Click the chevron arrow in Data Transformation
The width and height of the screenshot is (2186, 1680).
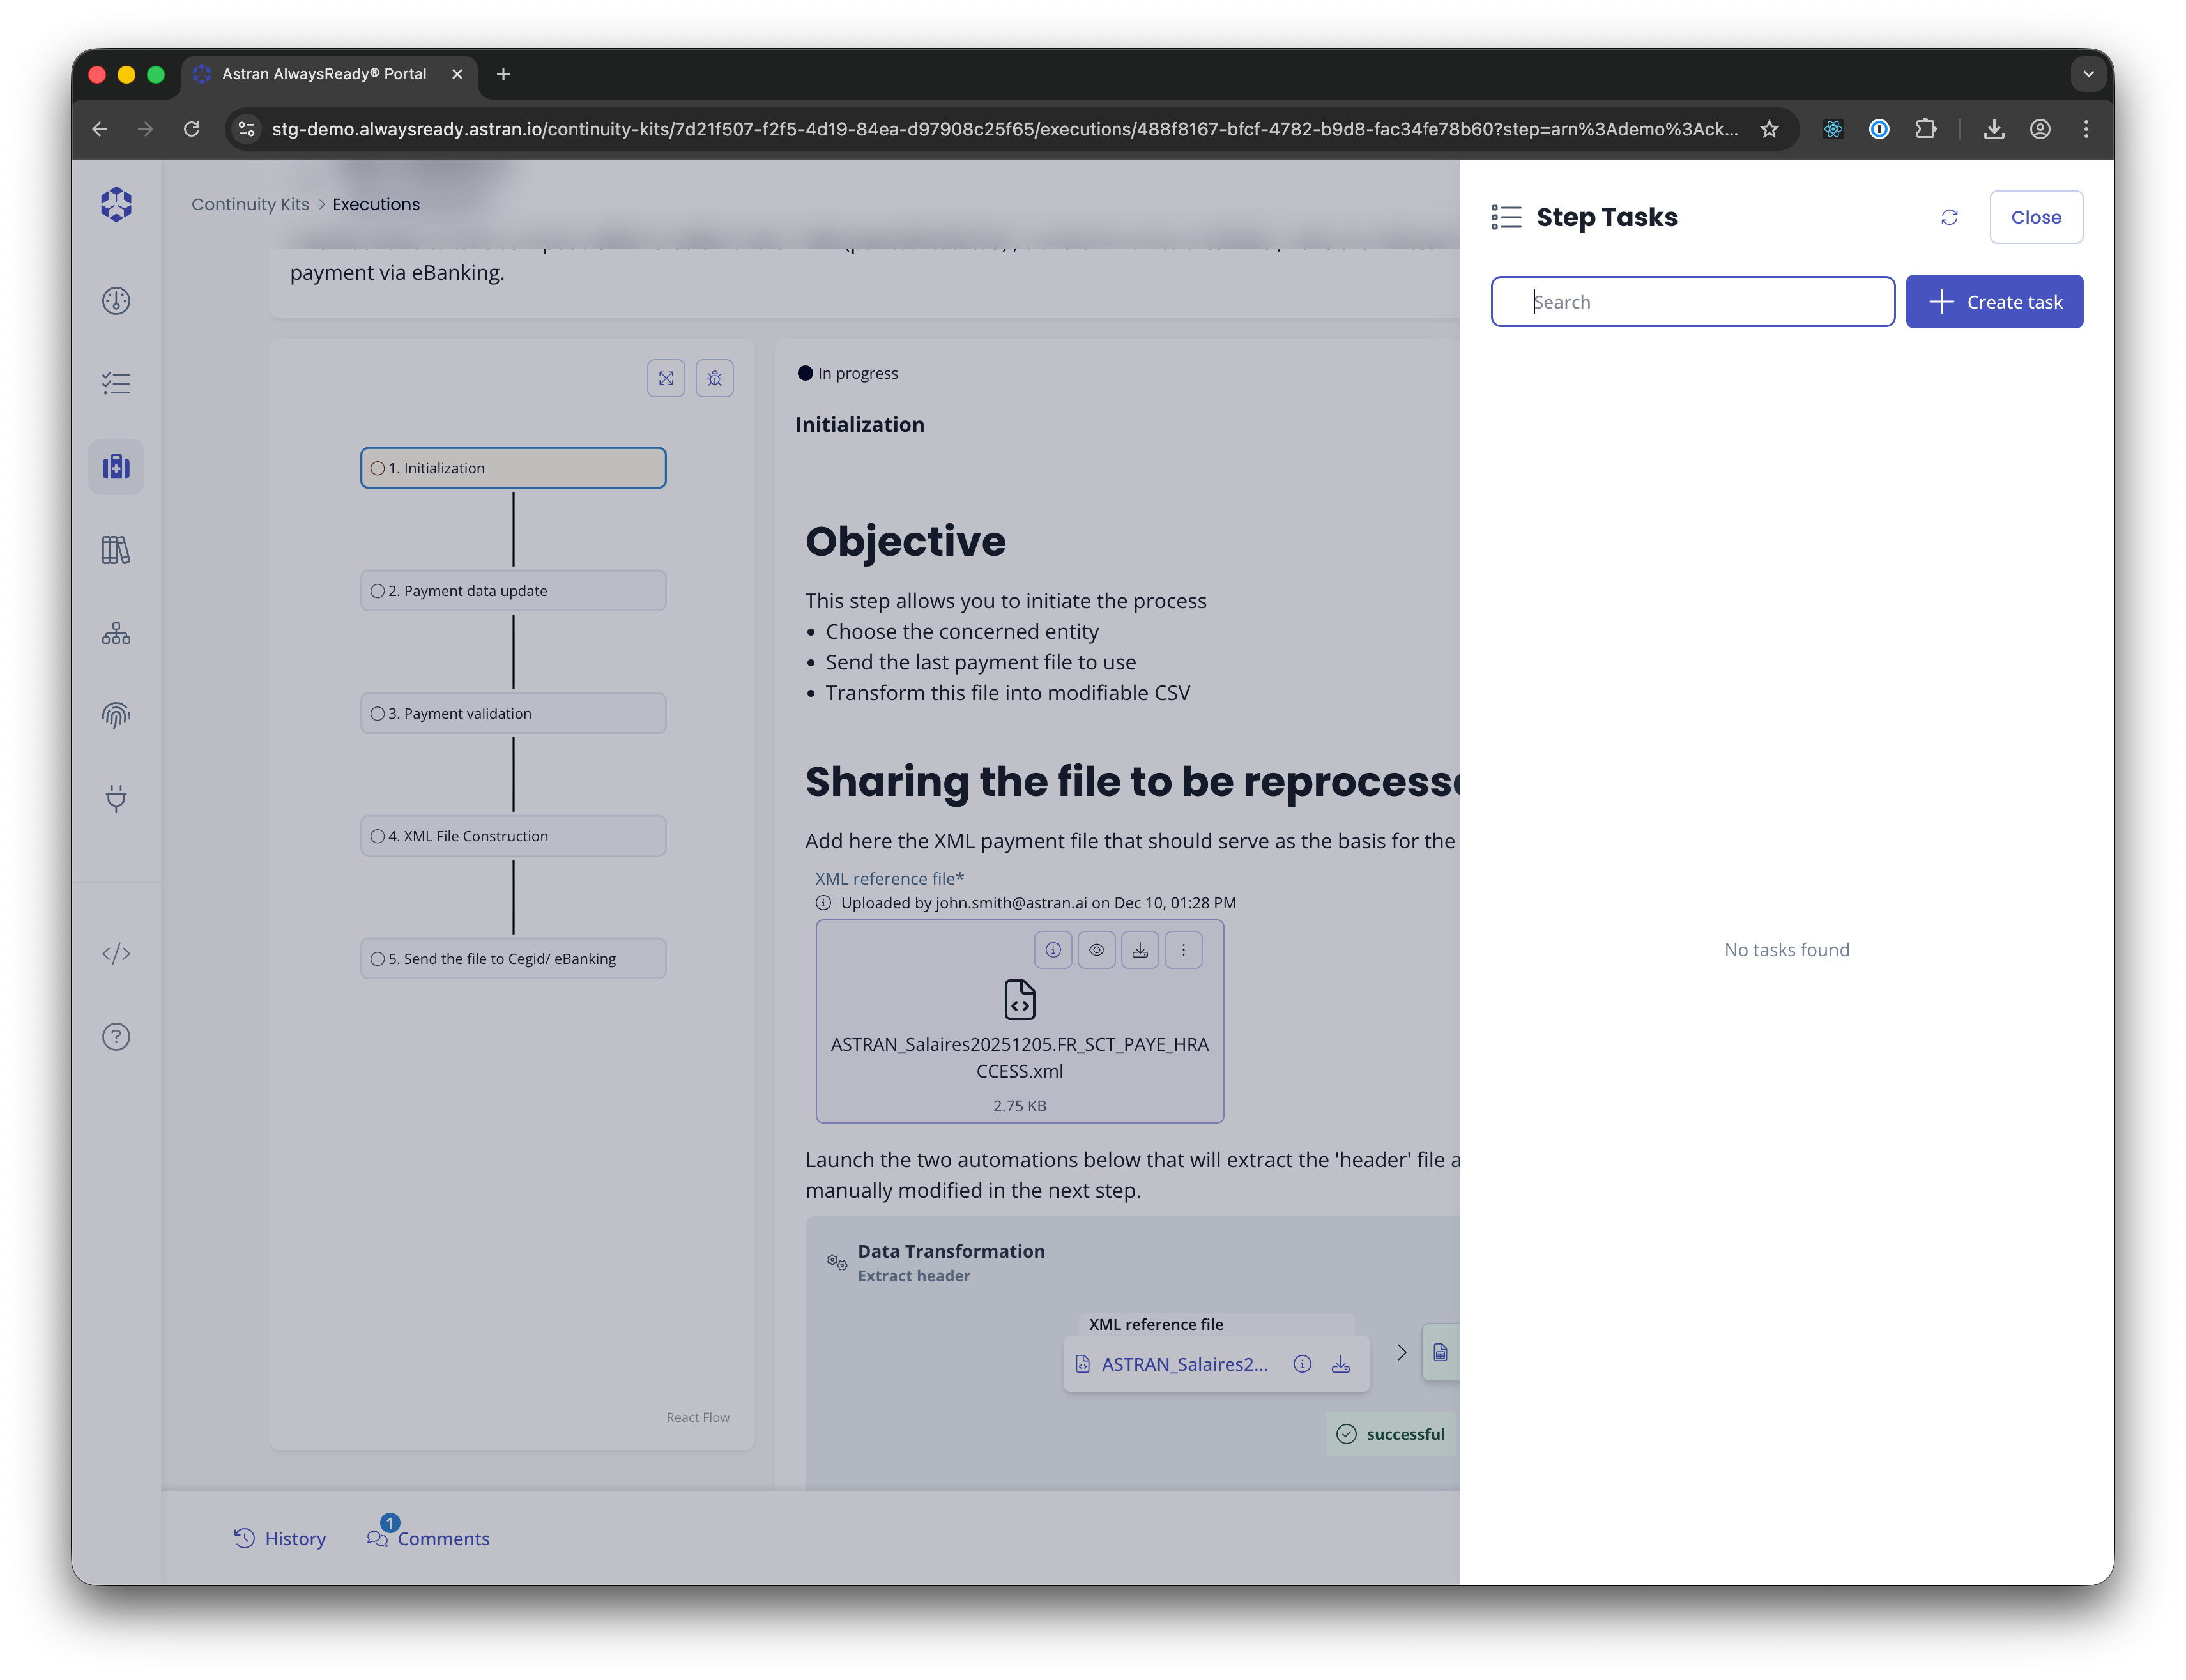coord(1401,1352)
